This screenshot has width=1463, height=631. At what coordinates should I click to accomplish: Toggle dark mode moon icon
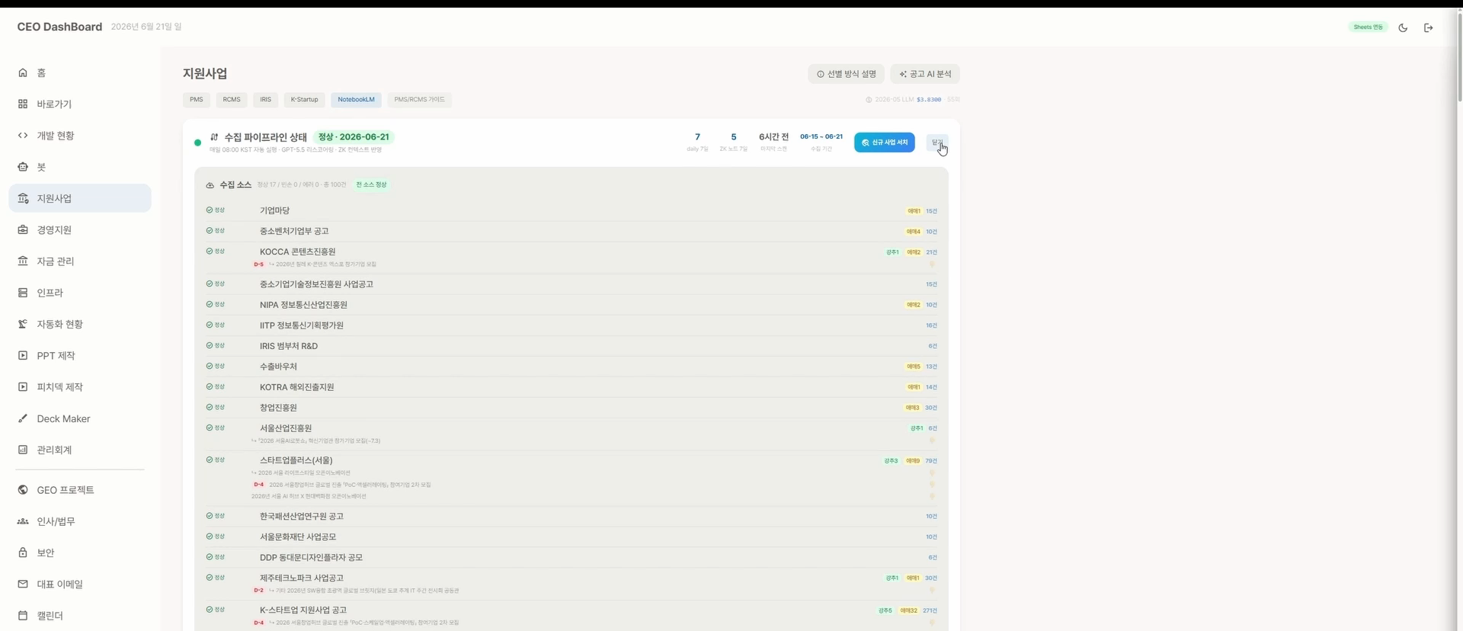coord(1403,27)
